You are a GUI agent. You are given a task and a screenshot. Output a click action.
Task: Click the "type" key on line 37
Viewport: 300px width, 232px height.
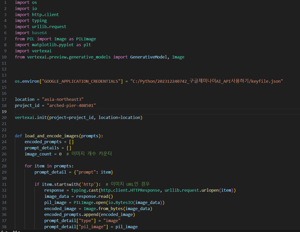86,221
